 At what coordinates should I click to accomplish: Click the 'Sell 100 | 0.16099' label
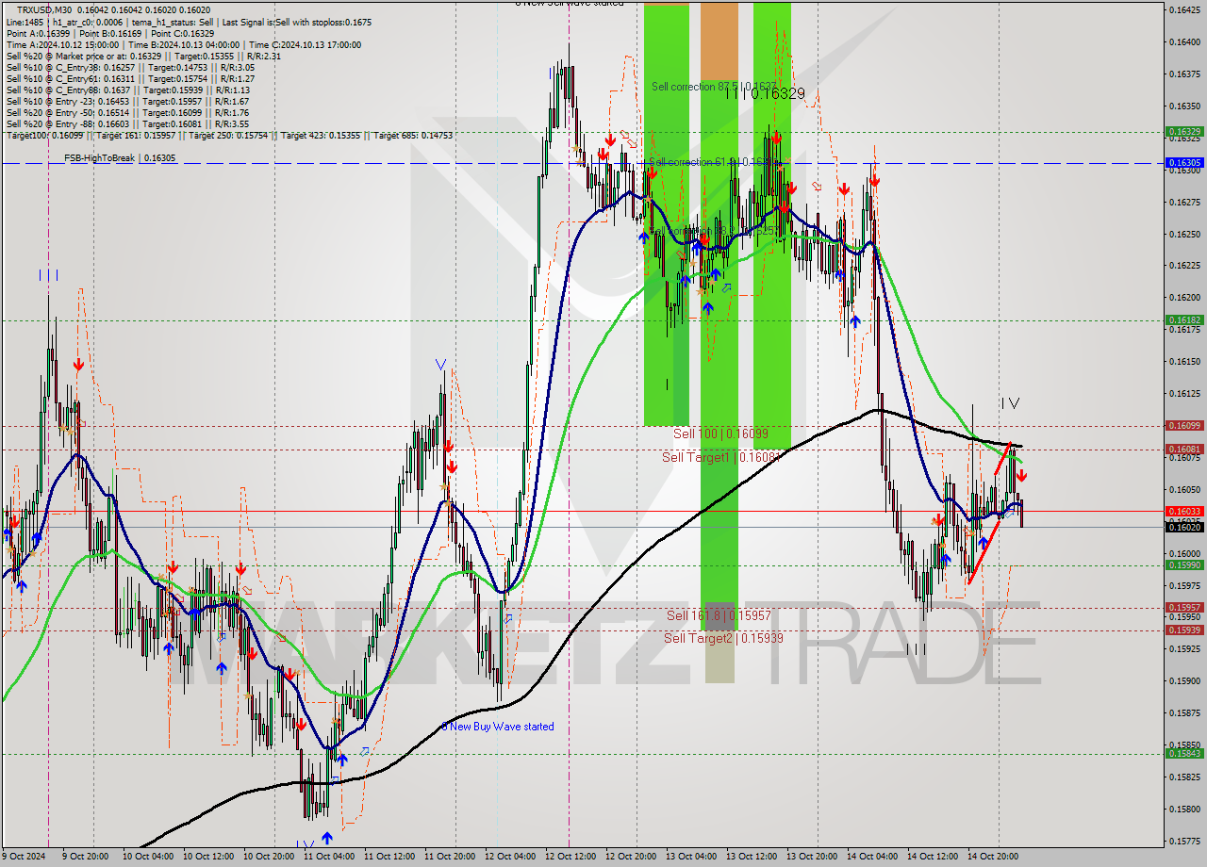point(720,433)
